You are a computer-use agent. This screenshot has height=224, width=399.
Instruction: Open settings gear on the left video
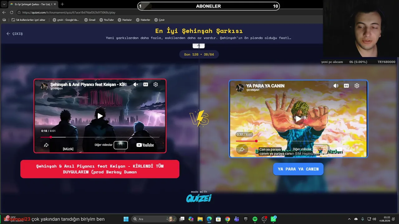(156, 84)
